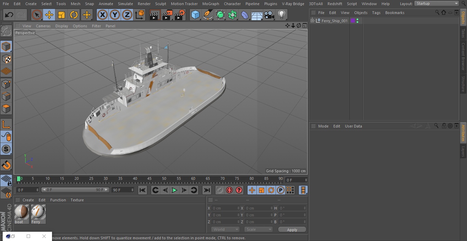Image resolution: width=467 pixels, height=241 pixels.
Task: Toggle X axis lock
Action: click(102, 15)
